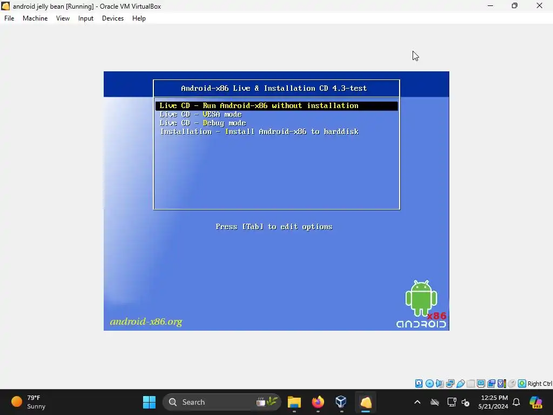Click the keyboard capture green arrow icon

[x=522, y=384]
